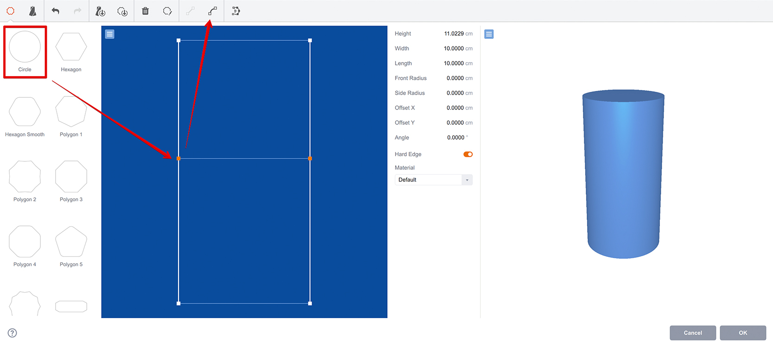The height and width of the screenshot is (345, 773).
Task: Click the import shape download icon
Action: click(122, 11)
